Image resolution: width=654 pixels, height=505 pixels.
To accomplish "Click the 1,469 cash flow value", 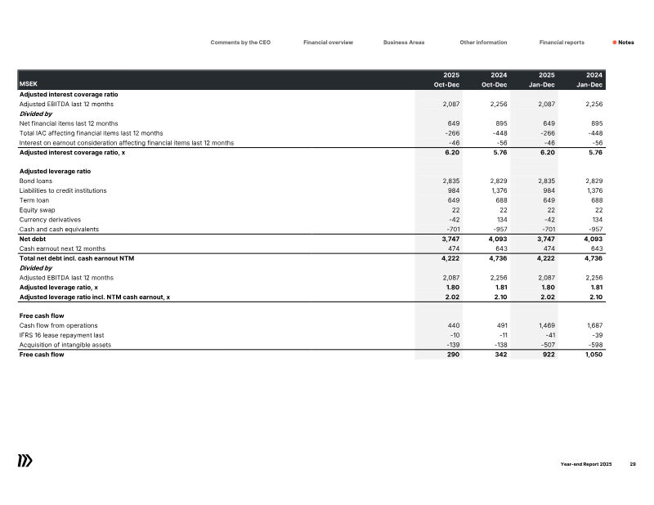I will pos(546,325).
